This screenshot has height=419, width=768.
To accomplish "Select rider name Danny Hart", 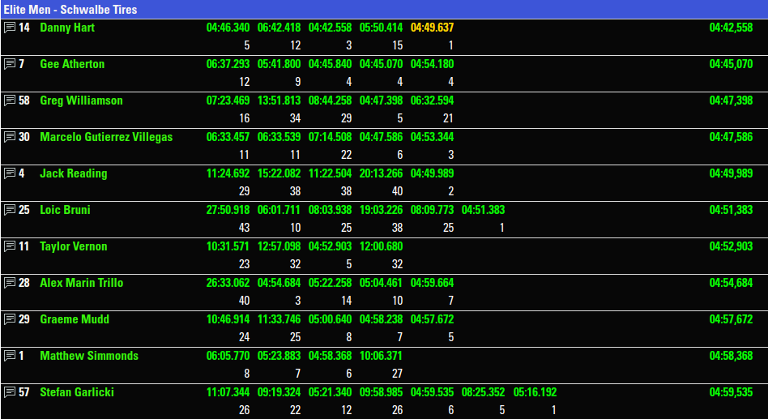I will (67, 28).
